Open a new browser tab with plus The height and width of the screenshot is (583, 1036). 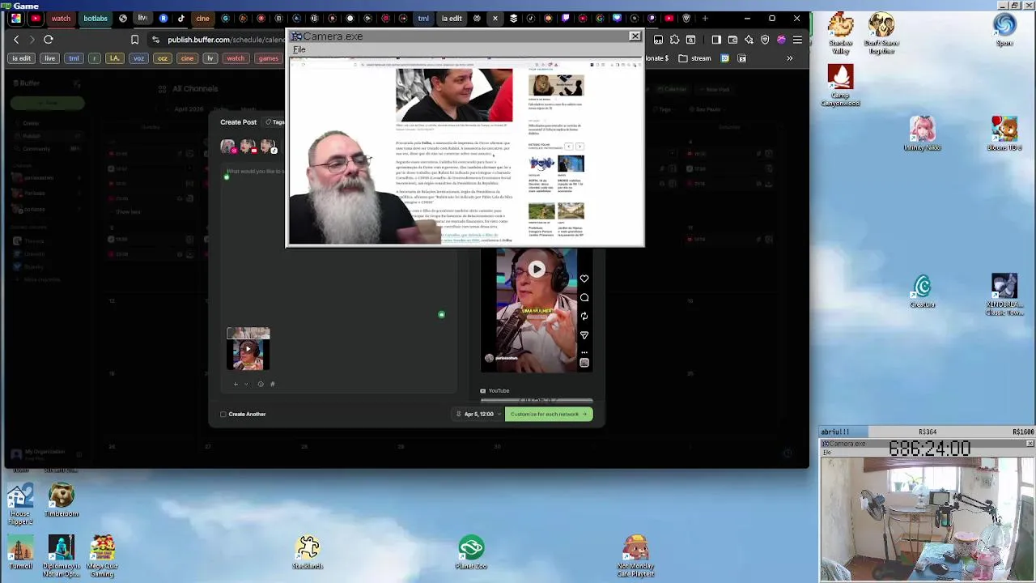coord(705,18)
